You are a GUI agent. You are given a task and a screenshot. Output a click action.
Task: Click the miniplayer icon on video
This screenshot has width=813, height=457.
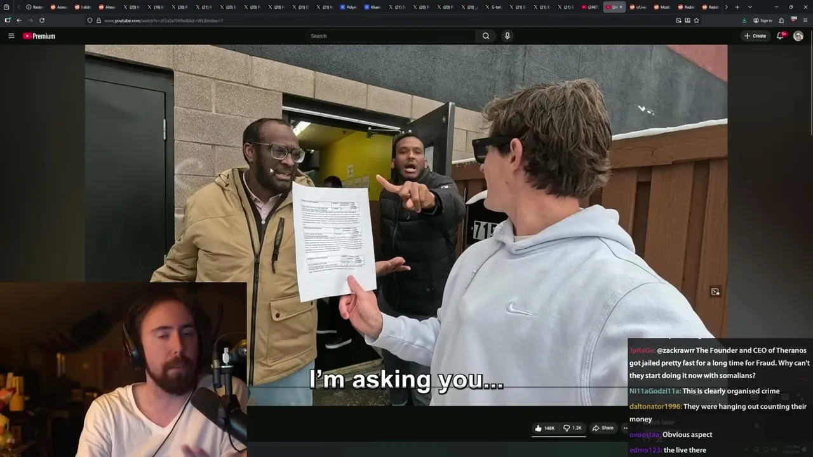715,291
